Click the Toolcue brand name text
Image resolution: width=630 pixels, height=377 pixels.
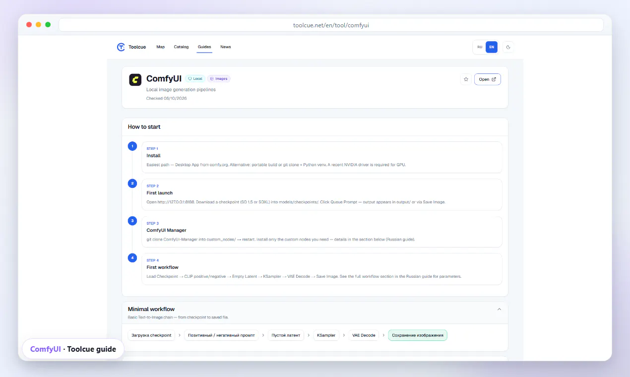click(x=137, y=47)
